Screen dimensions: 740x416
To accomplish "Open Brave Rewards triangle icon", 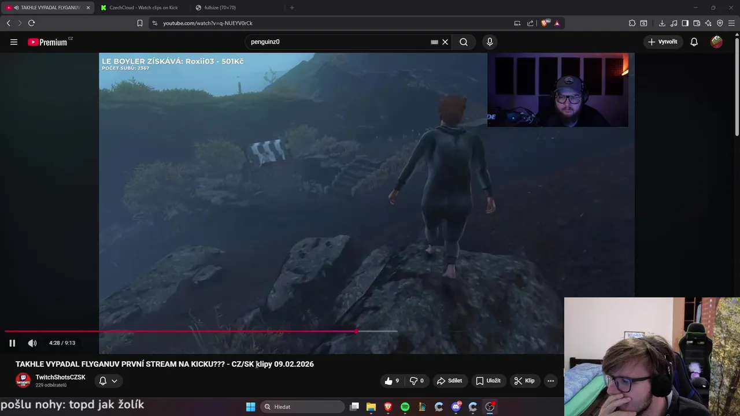I will tap(557, 23).
